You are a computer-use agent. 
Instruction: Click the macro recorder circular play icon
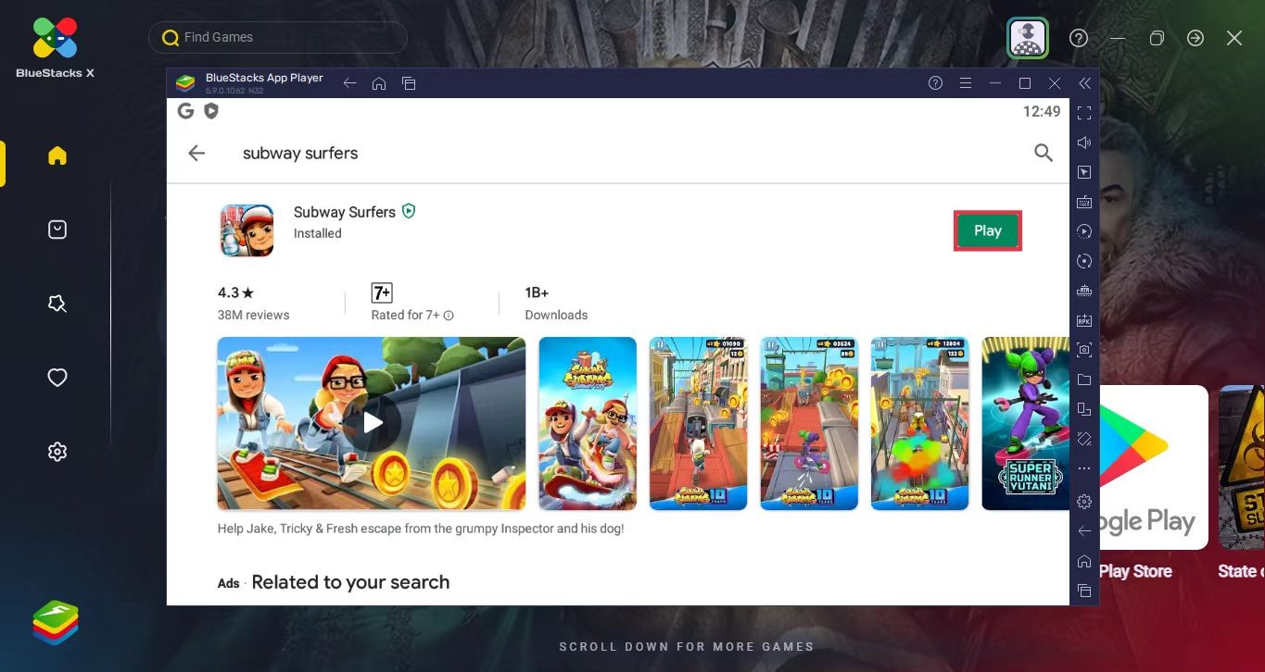[1084, 231]
